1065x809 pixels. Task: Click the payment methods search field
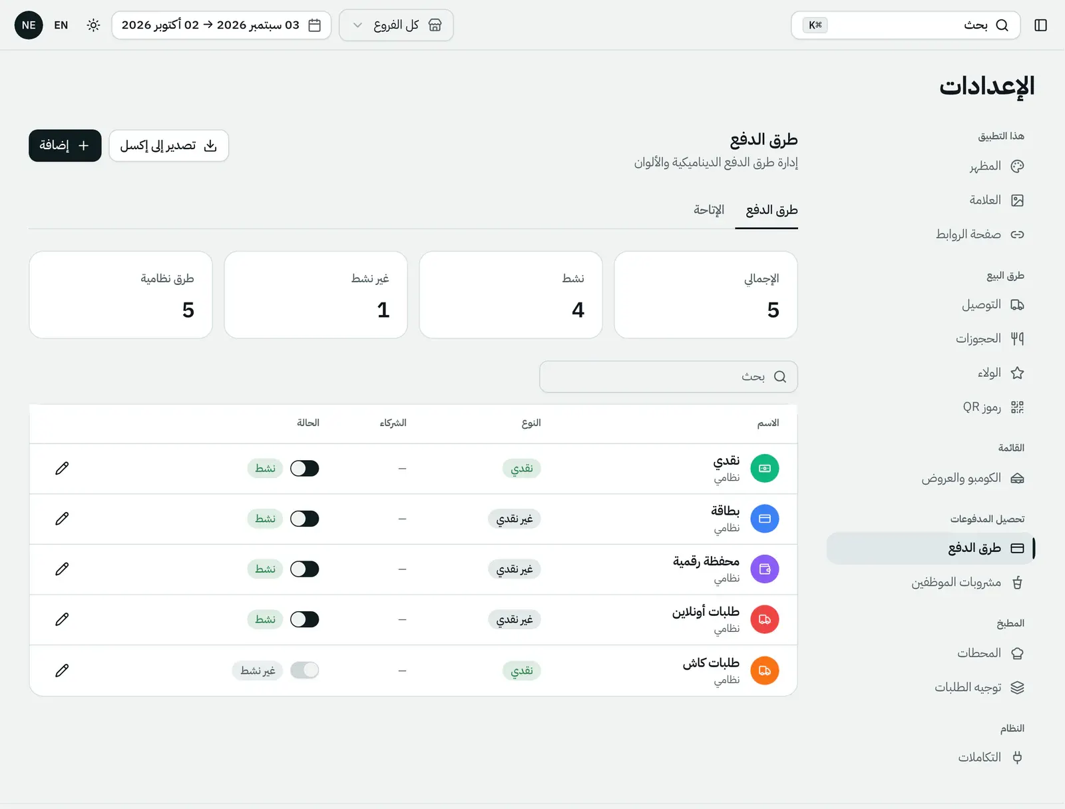coord(668,377)
